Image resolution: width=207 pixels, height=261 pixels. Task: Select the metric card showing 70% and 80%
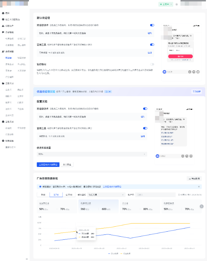(140, 206)
